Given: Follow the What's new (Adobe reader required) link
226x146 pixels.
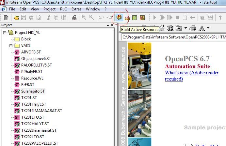Looking at the screenshot, I should pos(192,76).
